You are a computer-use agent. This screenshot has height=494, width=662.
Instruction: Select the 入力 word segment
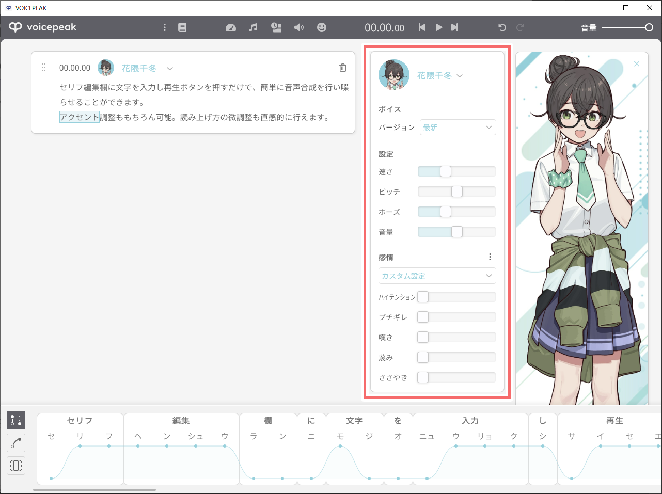pyautogui.click(x=470, y=420)
